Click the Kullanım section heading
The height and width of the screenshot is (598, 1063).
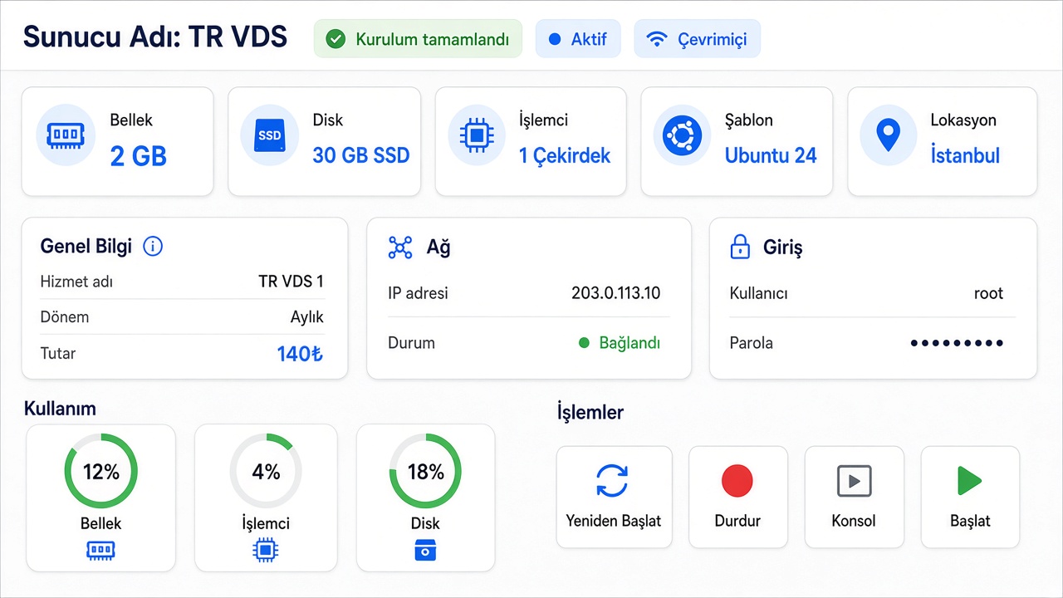tap(60, 409)
